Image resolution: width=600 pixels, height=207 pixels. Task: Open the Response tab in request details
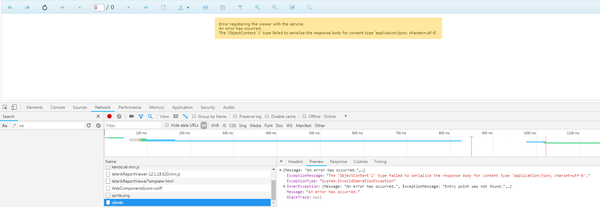(x=338, y=162)
